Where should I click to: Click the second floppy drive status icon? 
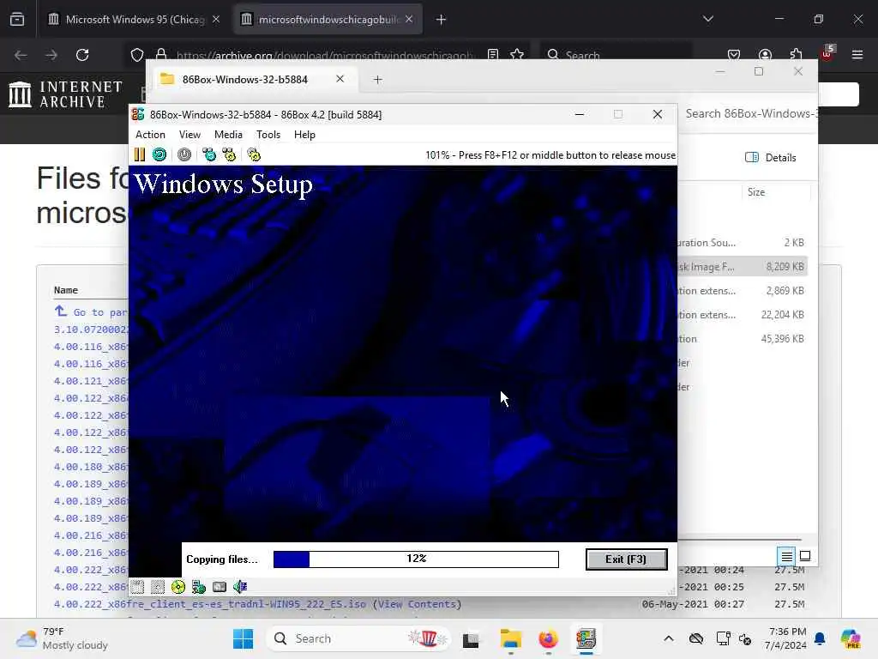tap(158, 587)
